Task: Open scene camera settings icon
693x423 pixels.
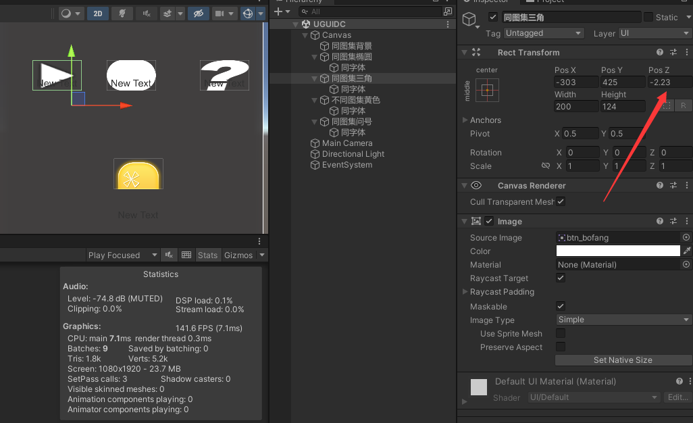Action: [220, 14]
